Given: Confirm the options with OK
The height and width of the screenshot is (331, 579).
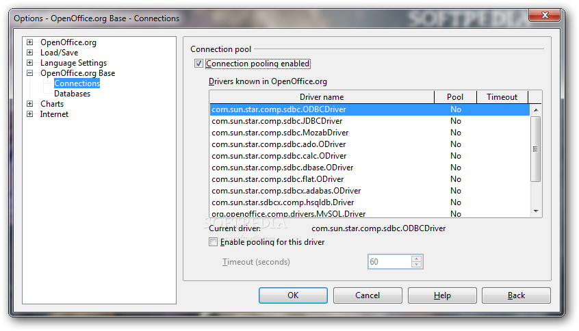Looking at the screenshot, I should [x=293, y=295].
